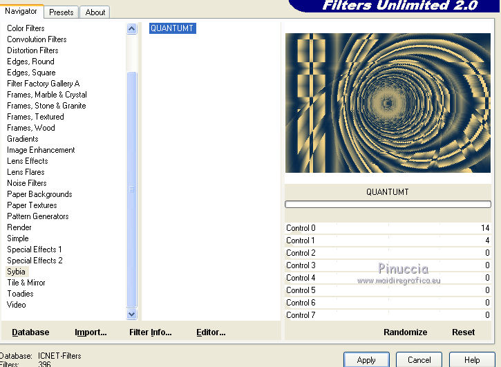Adjust the Control 4 slider
The height and width of the screenshot is (367, 501).
click(388, 278)
